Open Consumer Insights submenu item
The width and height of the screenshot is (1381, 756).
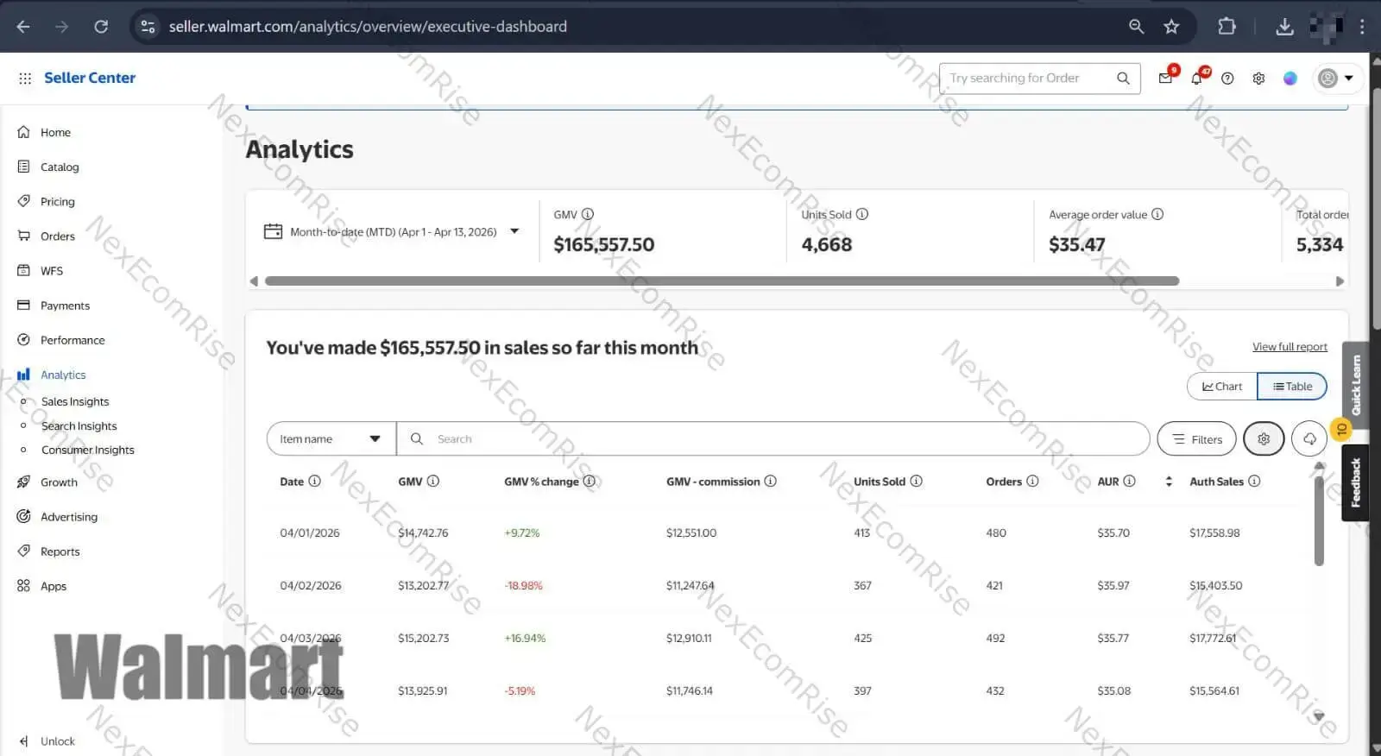point(88,450)
